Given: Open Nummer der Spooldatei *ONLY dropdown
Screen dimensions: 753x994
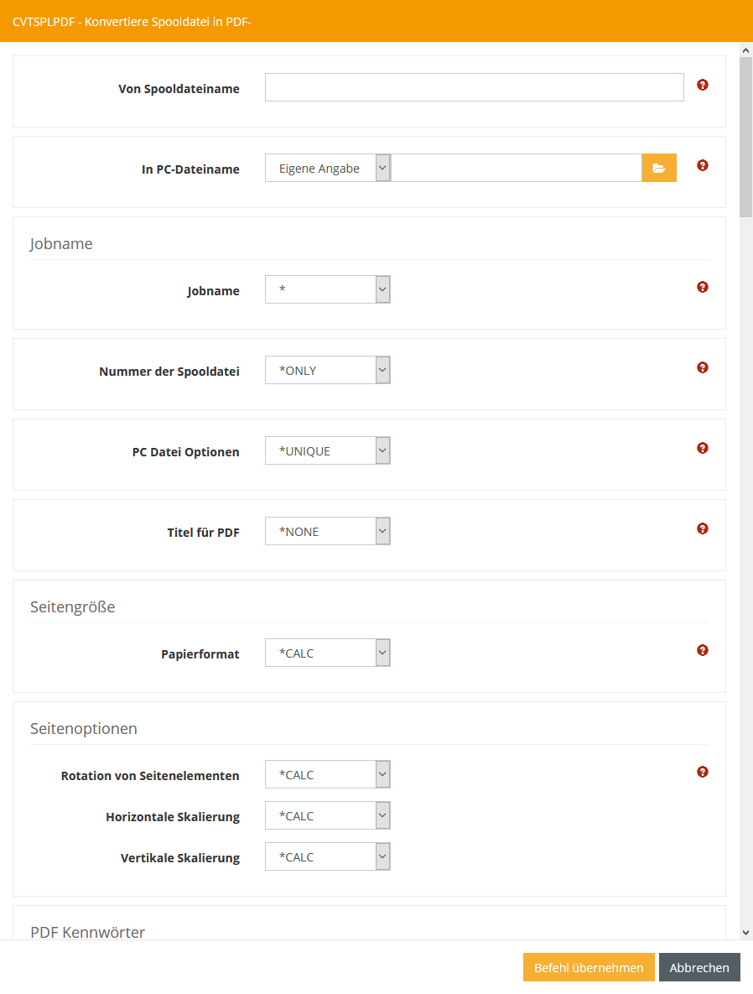Looking at the screenshot, I should (x=327, y=371).
